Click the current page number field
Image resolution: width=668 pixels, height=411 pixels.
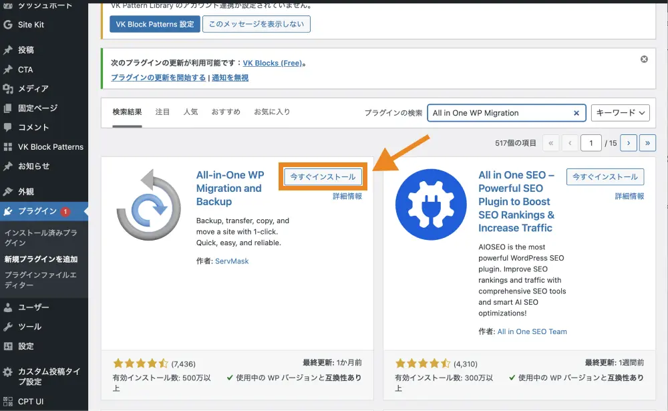[x=591, y=143]
